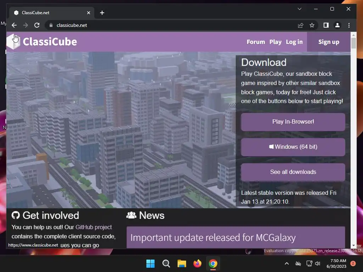Click Play In-Browser! button
The height and width of the screenshot is (272, 363).
click(293, 122)
